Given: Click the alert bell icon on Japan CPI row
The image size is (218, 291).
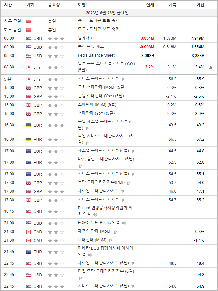Looking at the screenshot, I should click(x=211, y=67).
